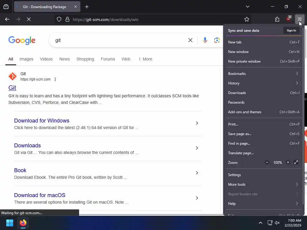
Task: Open Passwords menu item
Action: (x=264, y=102)
